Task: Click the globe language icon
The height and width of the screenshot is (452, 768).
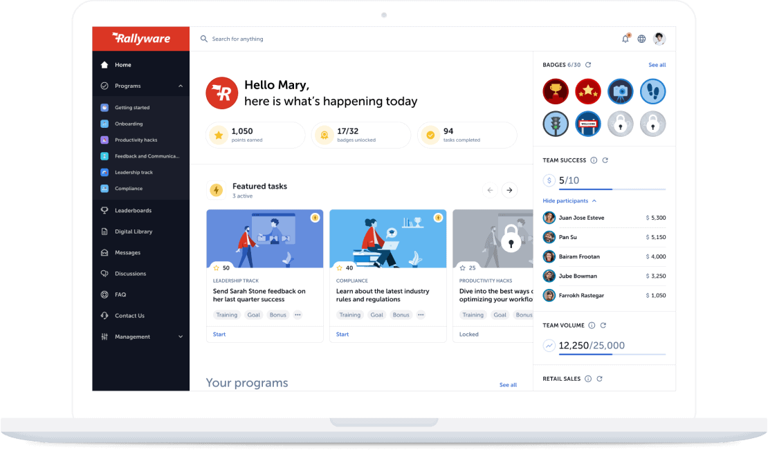Action: (641, 39)
